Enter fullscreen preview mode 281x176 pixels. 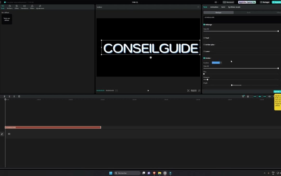point(199,90)
